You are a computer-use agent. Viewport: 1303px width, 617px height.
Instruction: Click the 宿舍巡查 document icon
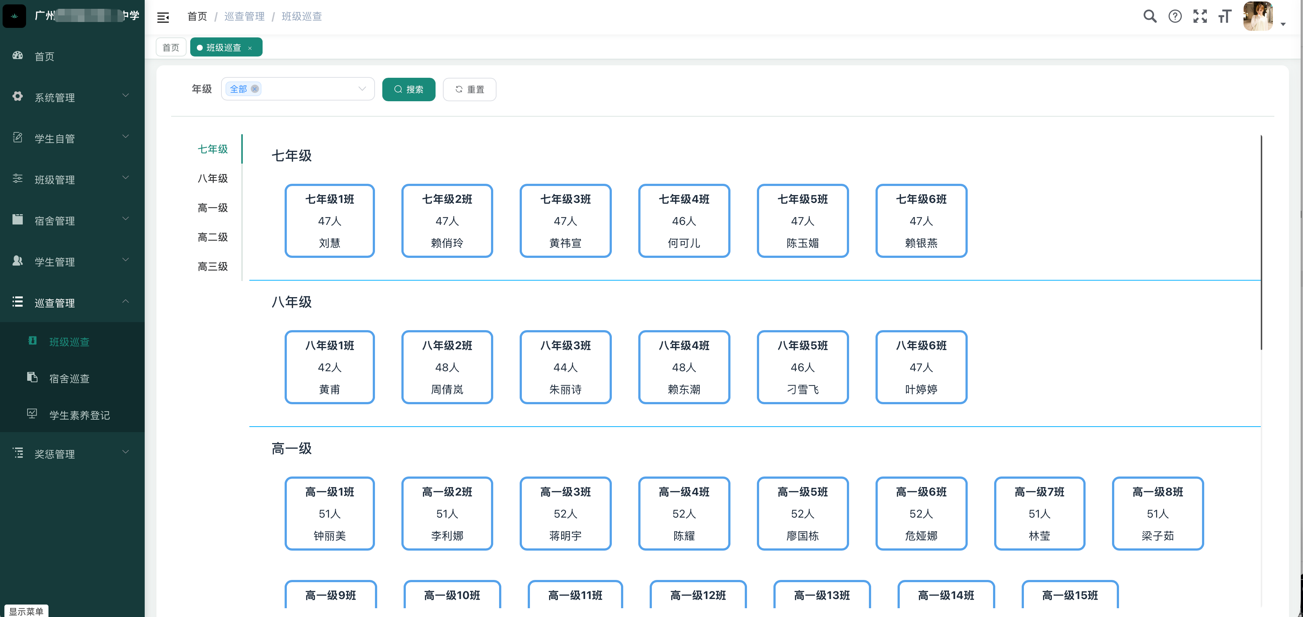pos(32,377)
